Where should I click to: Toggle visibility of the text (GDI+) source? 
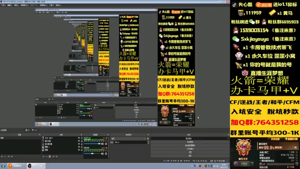coord(79,138)
